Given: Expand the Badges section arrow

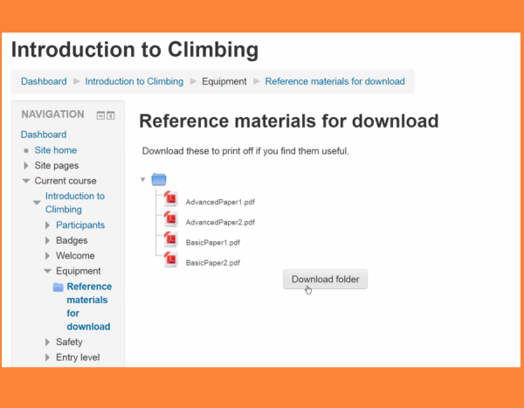Looking at the screenshot, I should tap(48, 240).
